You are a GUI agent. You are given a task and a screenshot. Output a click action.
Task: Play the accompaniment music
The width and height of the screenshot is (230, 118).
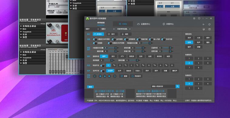click(x=105, y=76)
